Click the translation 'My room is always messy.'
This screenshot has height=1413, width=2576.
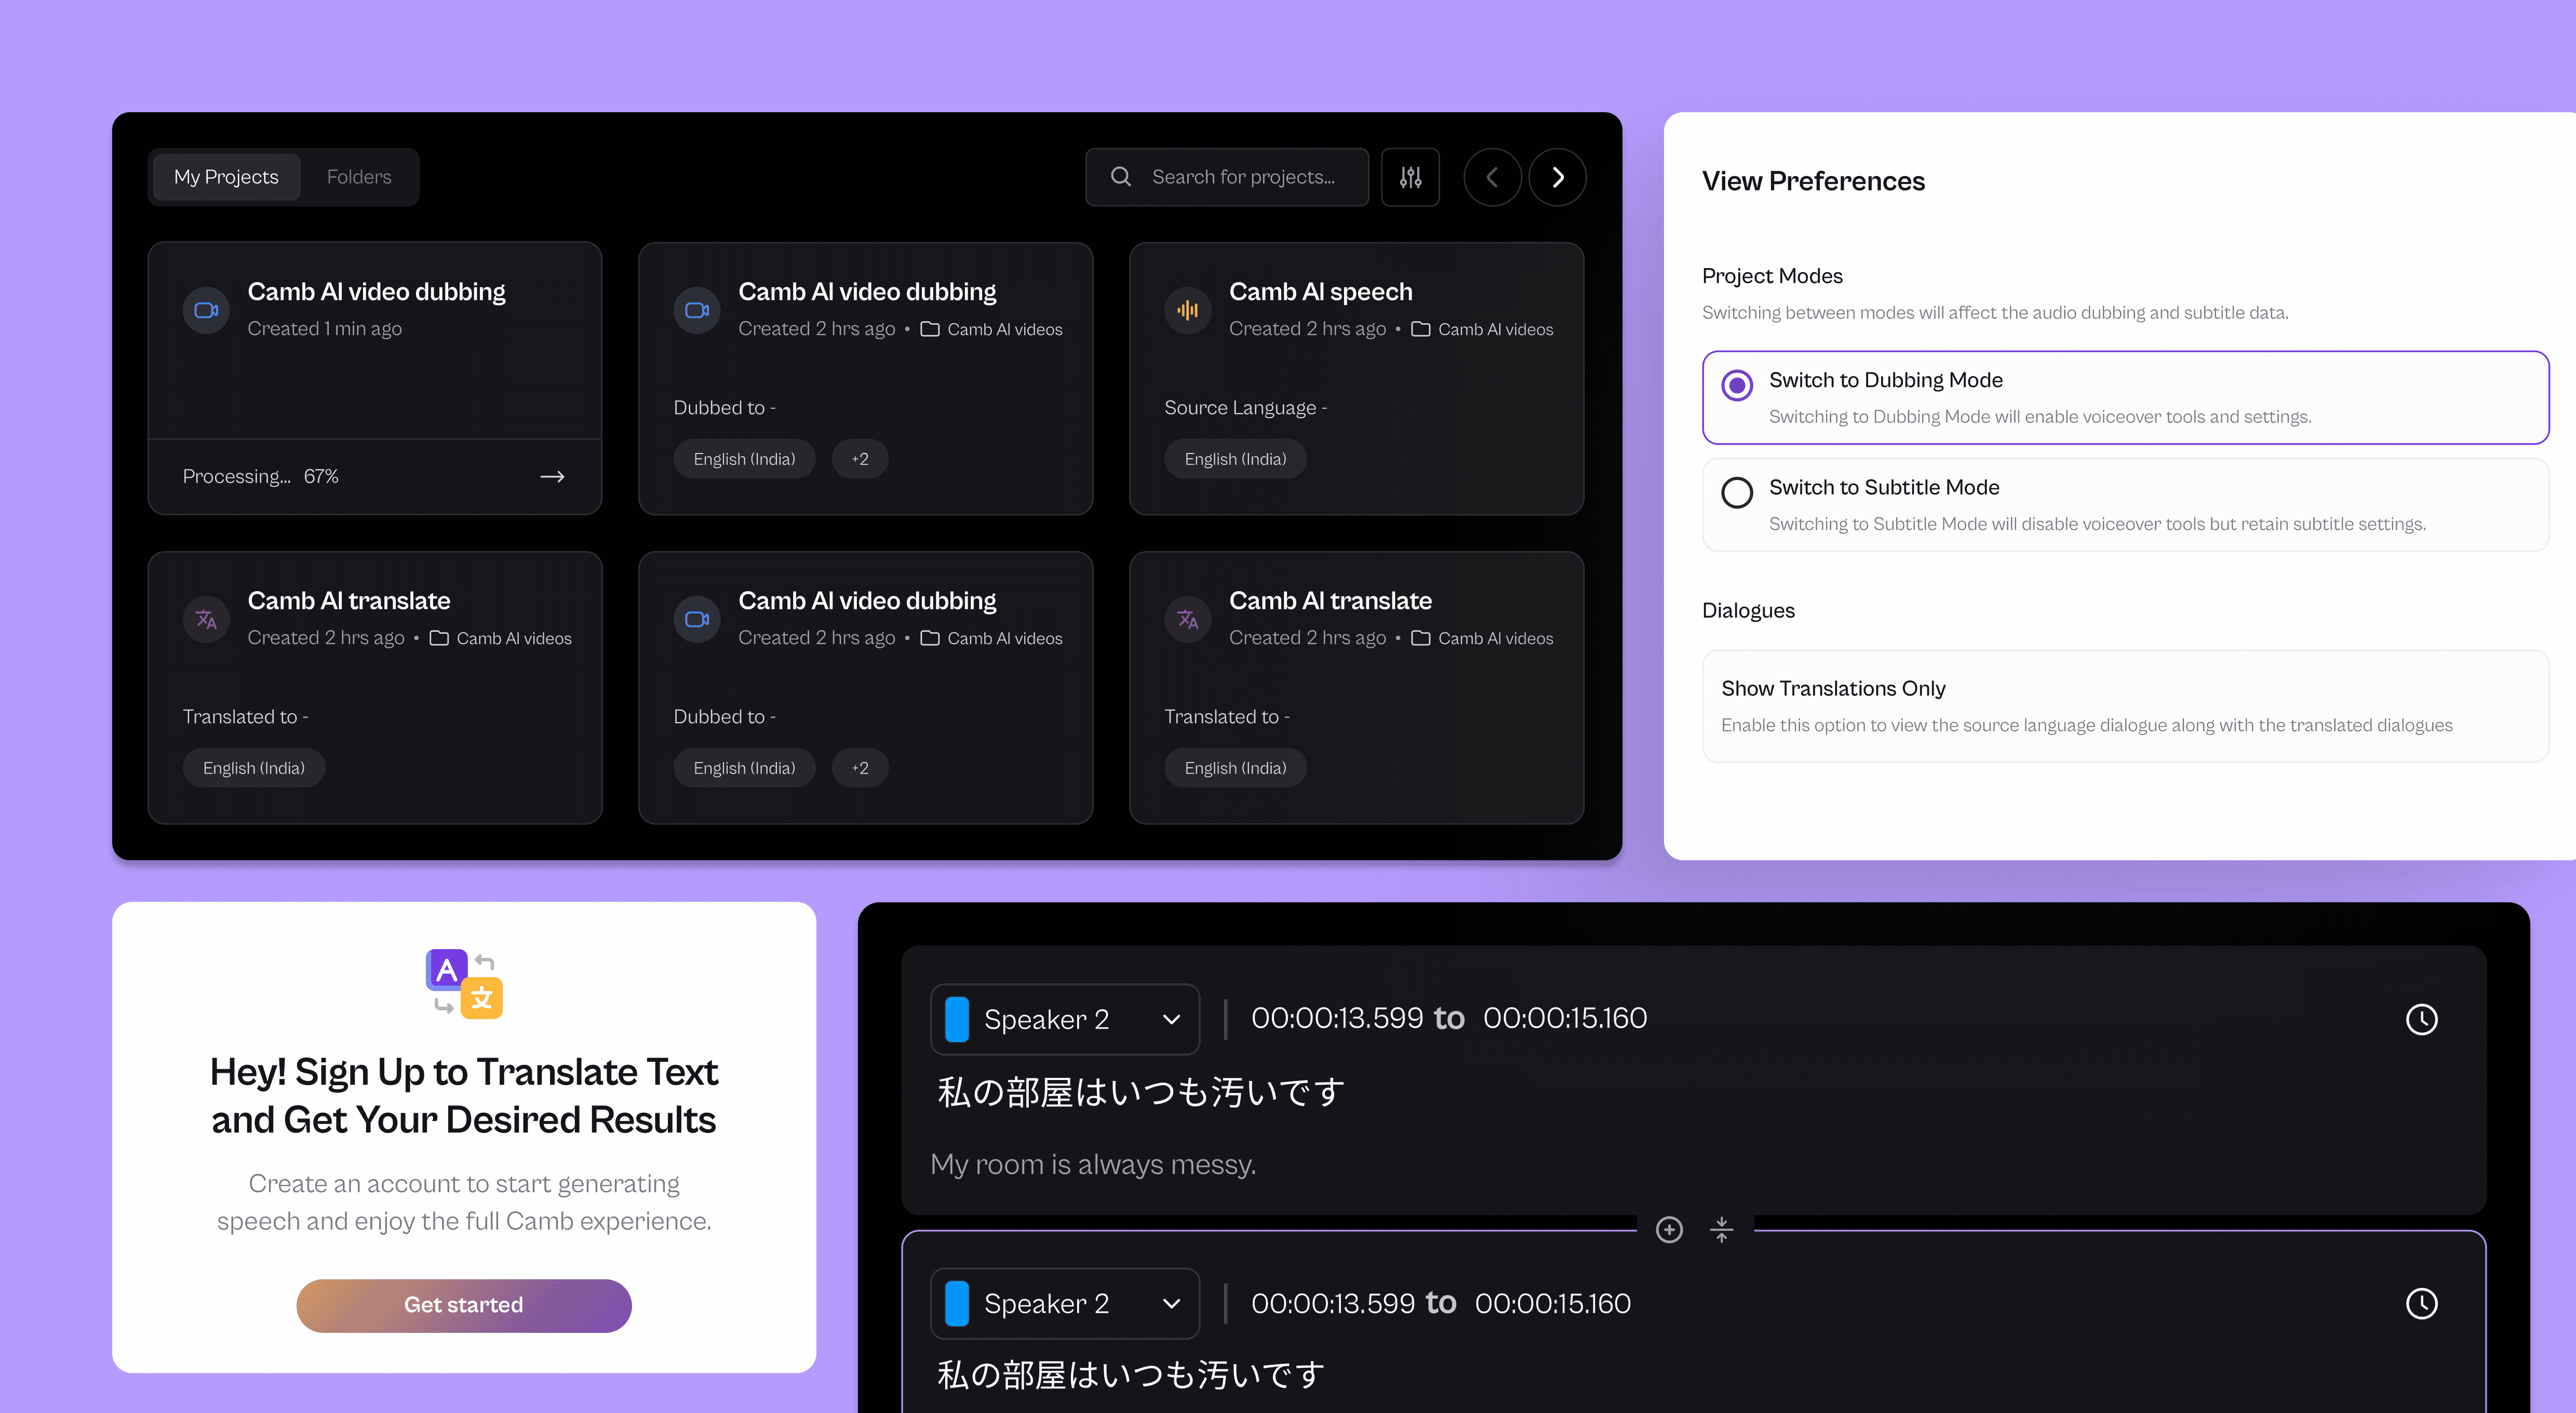pyautogui.click(x=1093, y=1165)
